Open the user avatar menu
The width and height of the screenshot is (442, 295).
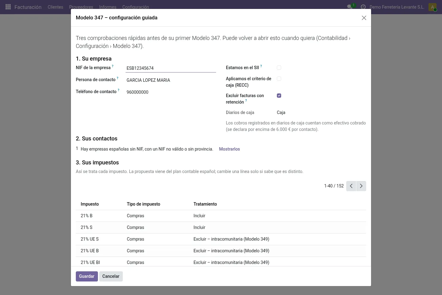click(432, 7)
